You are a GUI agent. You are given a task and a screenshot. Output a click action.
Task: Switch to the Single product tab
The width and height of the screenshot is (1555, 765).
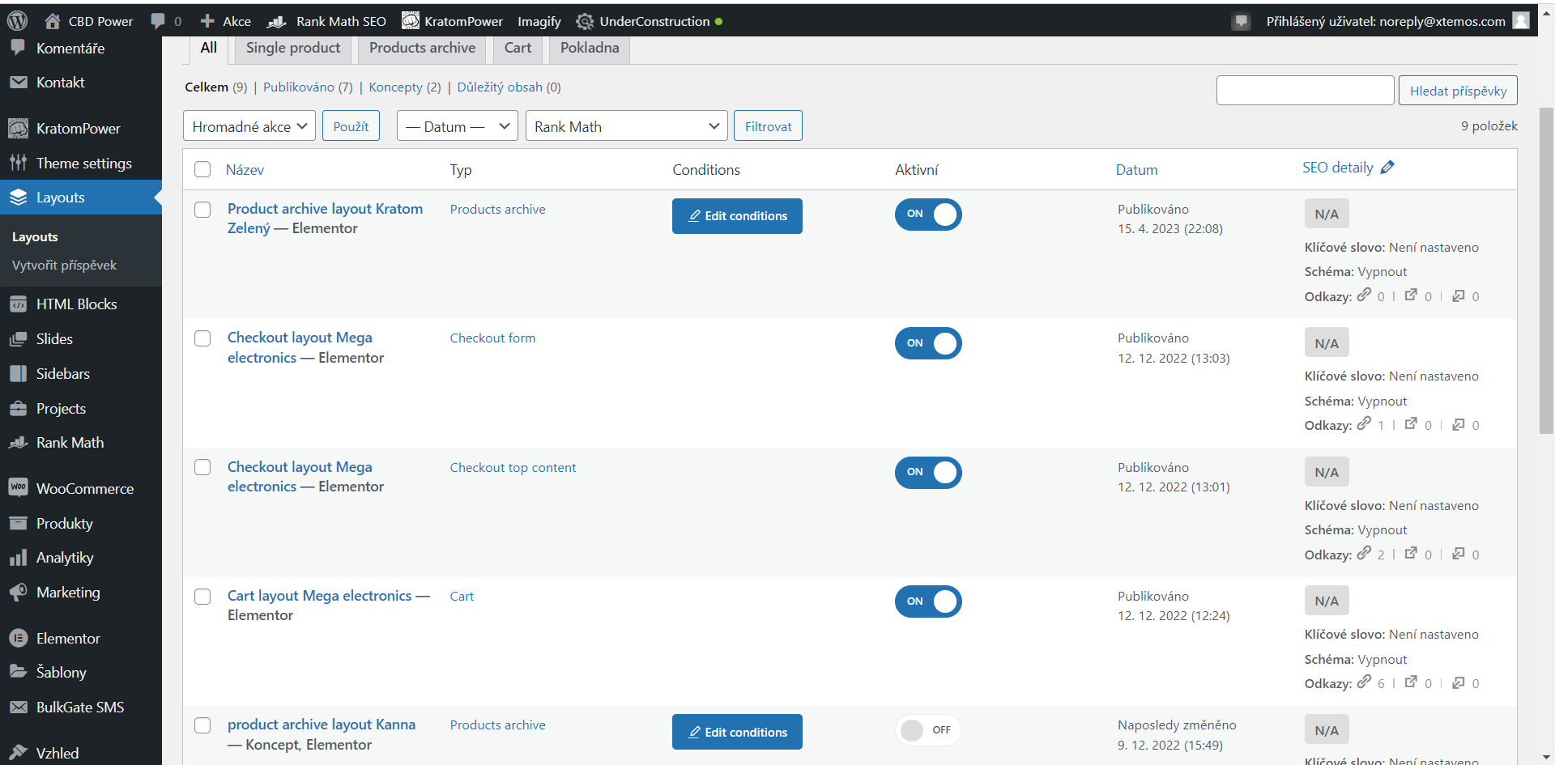click(293, 48)
